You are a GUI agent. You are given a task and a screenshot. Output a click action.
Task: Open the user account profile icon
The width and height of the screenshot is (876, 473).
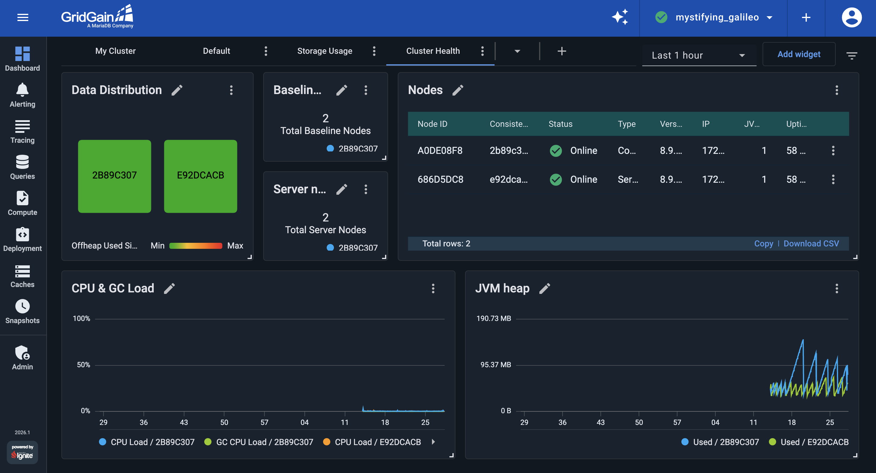pos(851,17)
